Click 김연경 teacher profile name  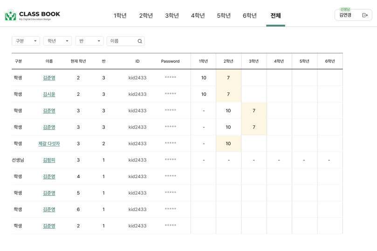point(345,15)
